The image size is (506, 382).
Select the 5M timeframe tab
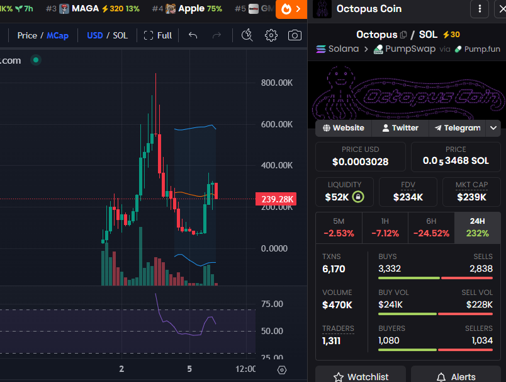(339, 228)
